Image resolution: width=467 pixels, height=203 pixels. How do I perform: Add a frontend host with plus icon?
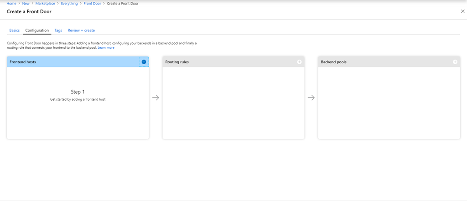click(x=144, y=62)
